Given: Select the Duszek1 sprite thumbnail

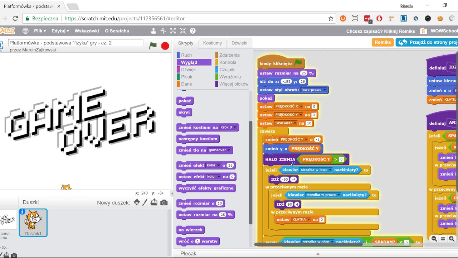Looking at the screenshot, I should [x=33, y=223].
